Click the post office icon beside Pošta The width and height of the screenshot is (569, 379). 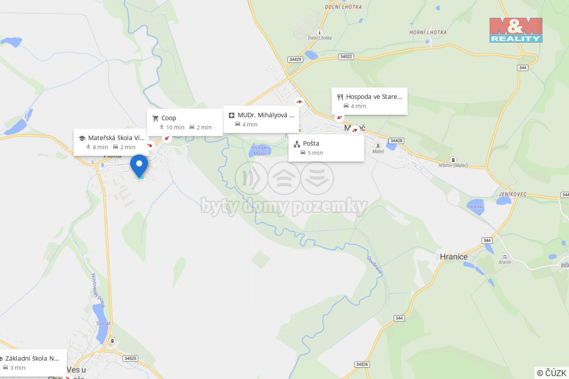(x=297, y=144)
